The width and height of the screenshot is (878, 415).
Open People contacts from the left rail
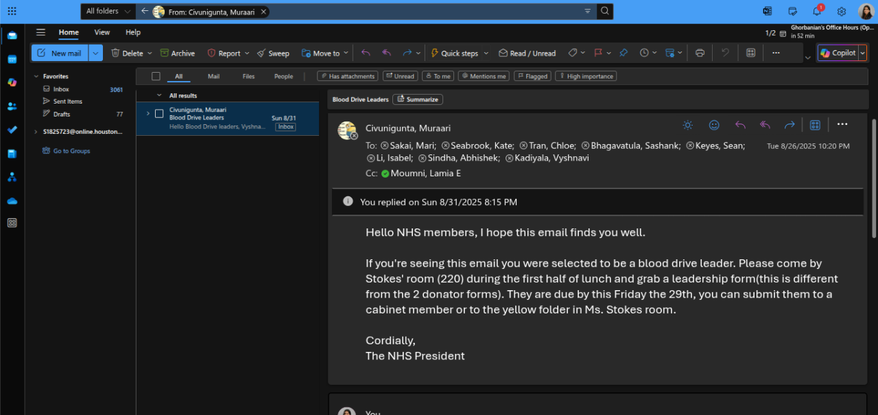(12, 106)
